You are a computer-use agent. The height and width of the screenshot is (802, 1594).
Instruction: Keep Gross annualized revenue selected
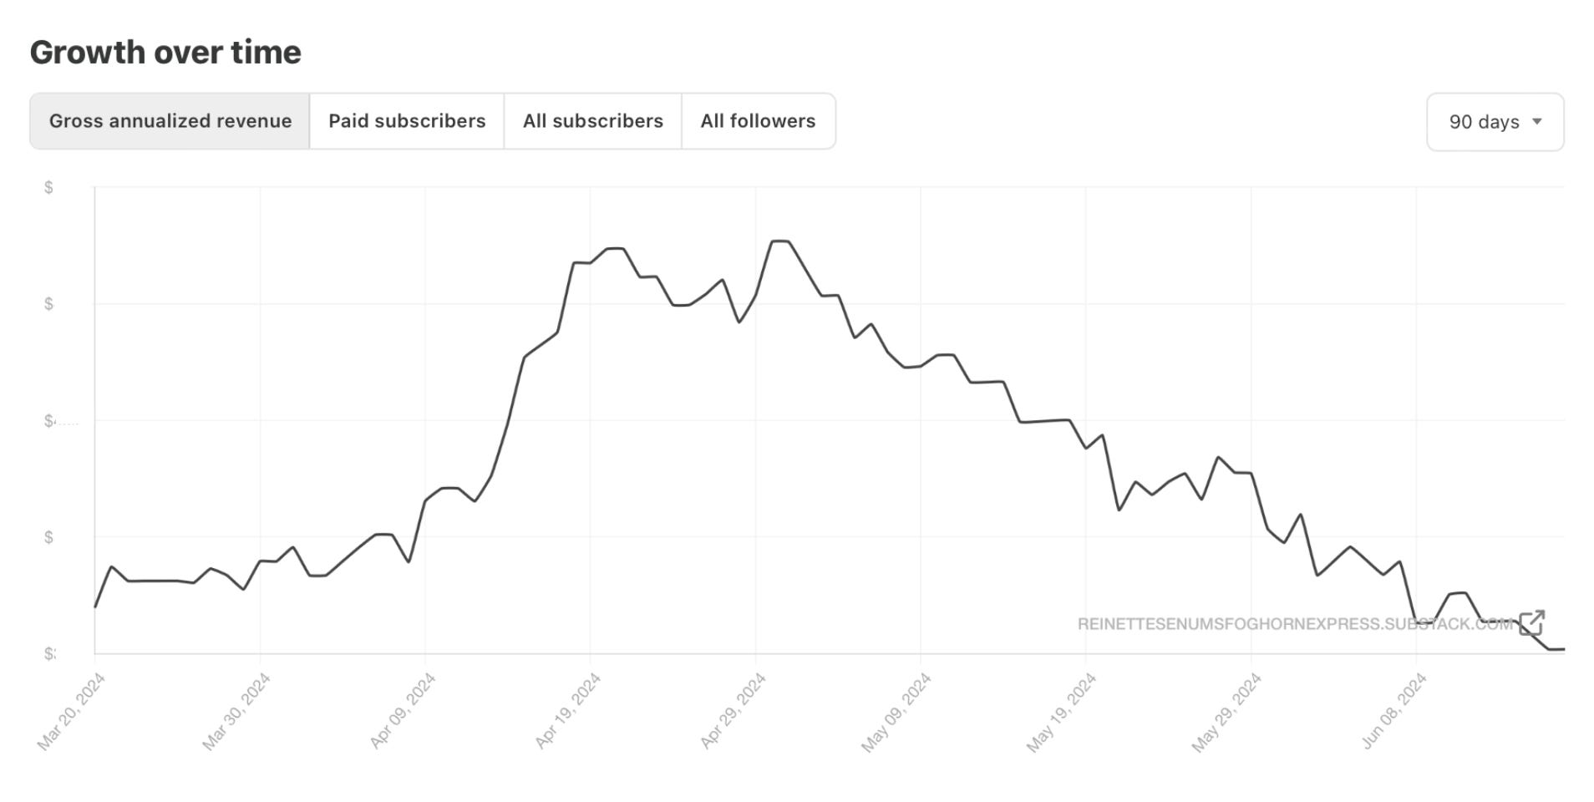170,121
